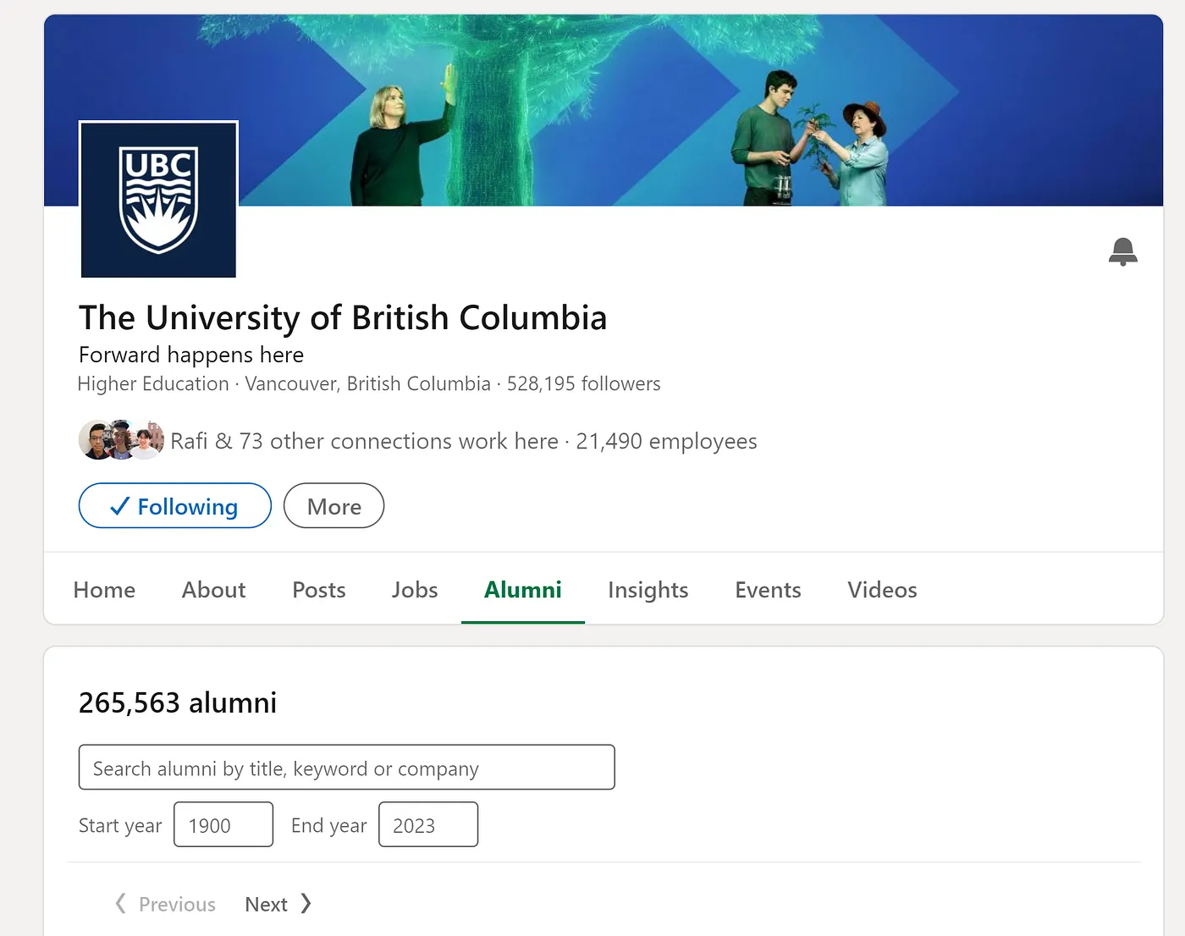View the Videos tab
Viewport: 1185px width, 936px height.
pos(882,590)
